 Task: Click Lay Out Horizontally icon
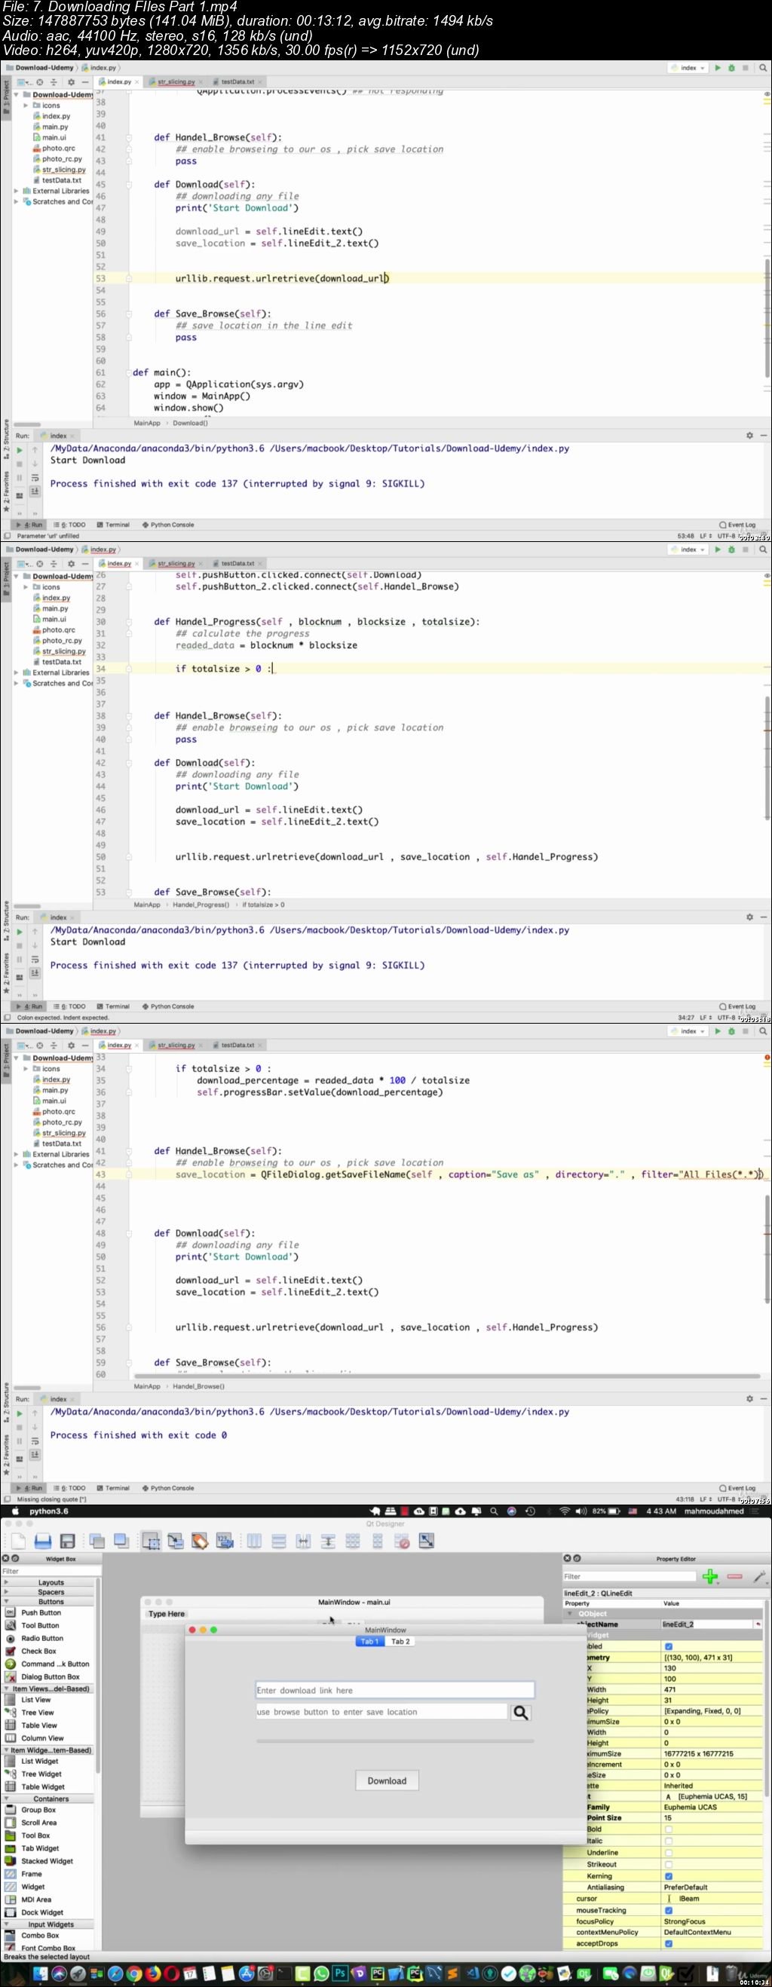point(255,1542)
